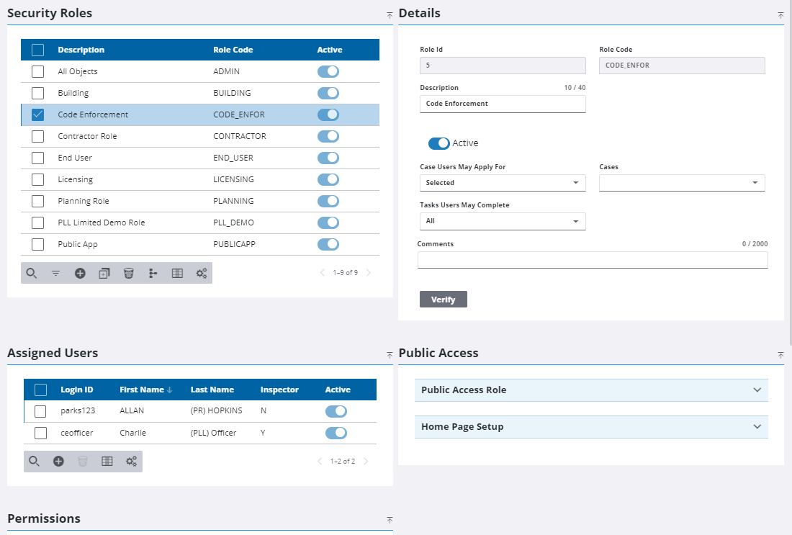Click the grid columns icon in Assigned Users
Image resolution: width=792 pixels, height=535 pixels.
coord(107,462)
